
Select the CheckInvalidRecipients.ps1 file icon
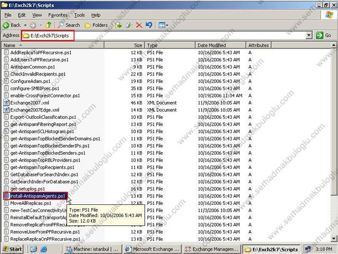tap(6, 74)
